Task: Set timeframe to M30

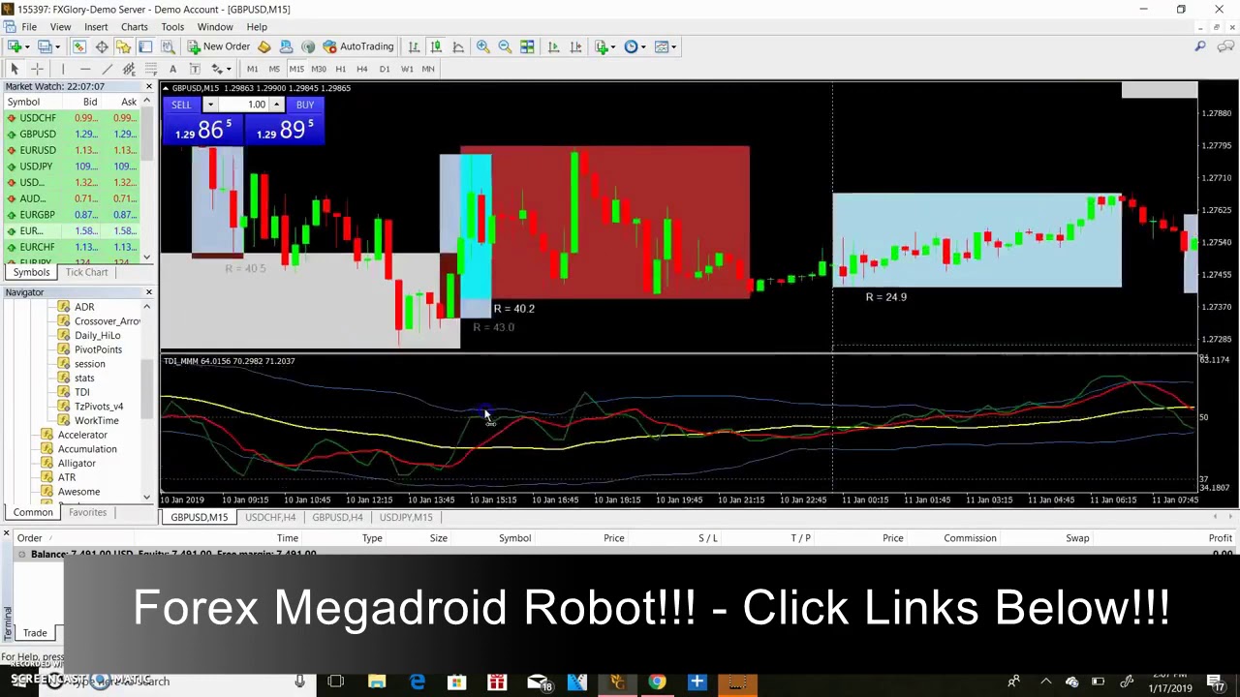Action: [x=318, y=69]
